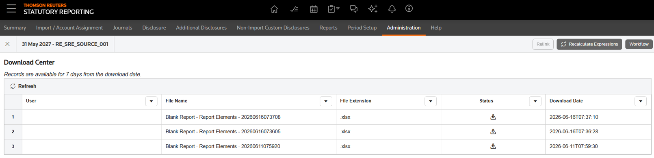Image resolution: width=654 pixels, height=158 pixels.
Task: Click the Refresh label in the grid toolbar
Action: click(x=27, y=86)
